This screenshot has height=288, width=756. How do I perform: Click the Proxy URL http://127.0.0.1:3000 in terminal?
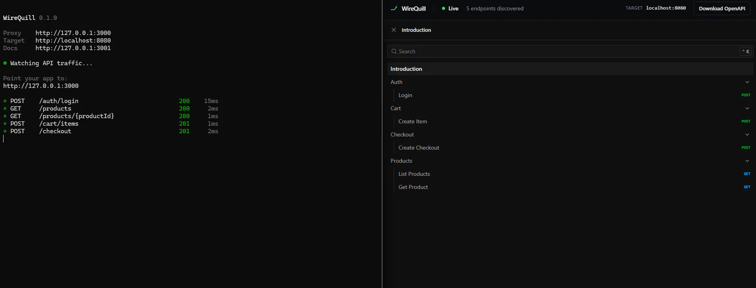pyautogui.click(x=73, y=33)
